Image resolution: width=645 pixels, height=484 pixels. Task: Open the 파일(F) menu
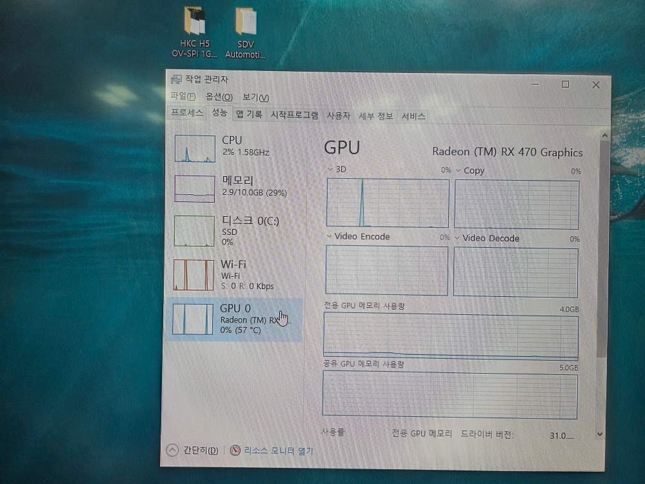(x=183, y=96)
